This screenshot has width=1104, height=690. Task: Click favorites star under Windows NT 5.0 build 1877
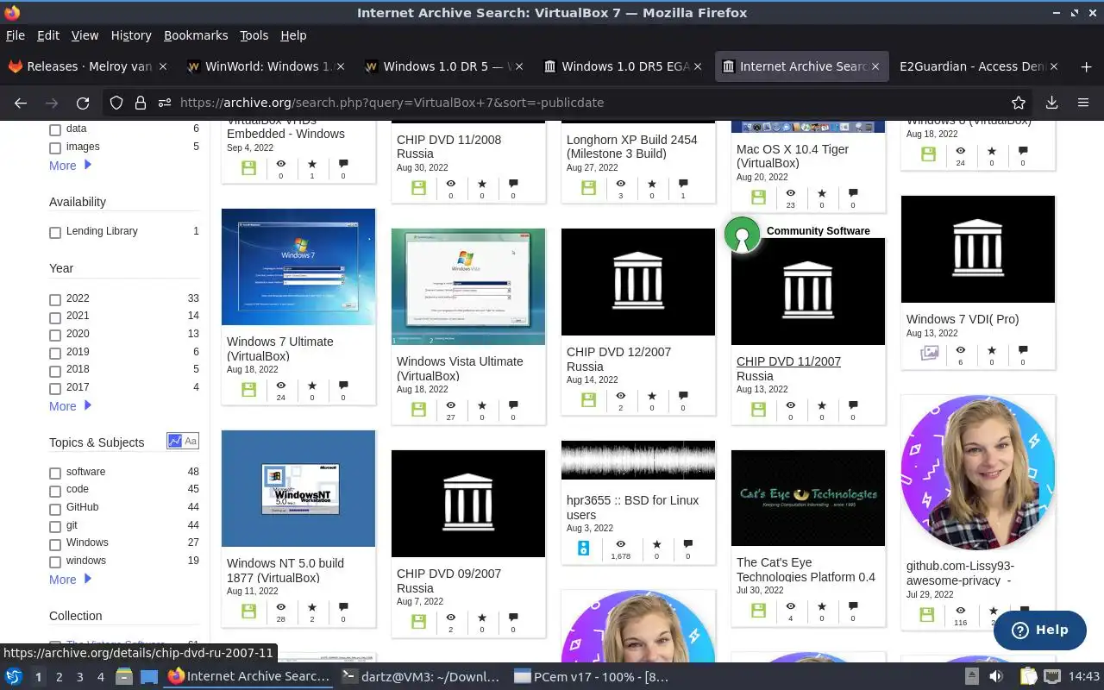pos(312,609)
